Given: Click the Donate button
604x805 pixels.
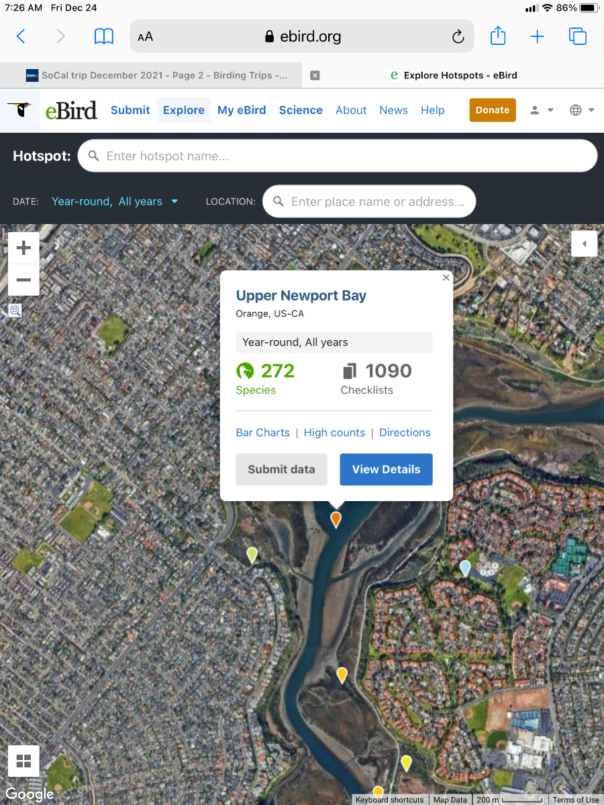Looking at the screenshot, I should (x=493, y=110).
